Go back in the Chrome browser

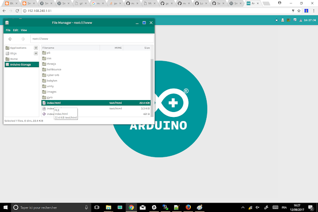tap(4, 11)
